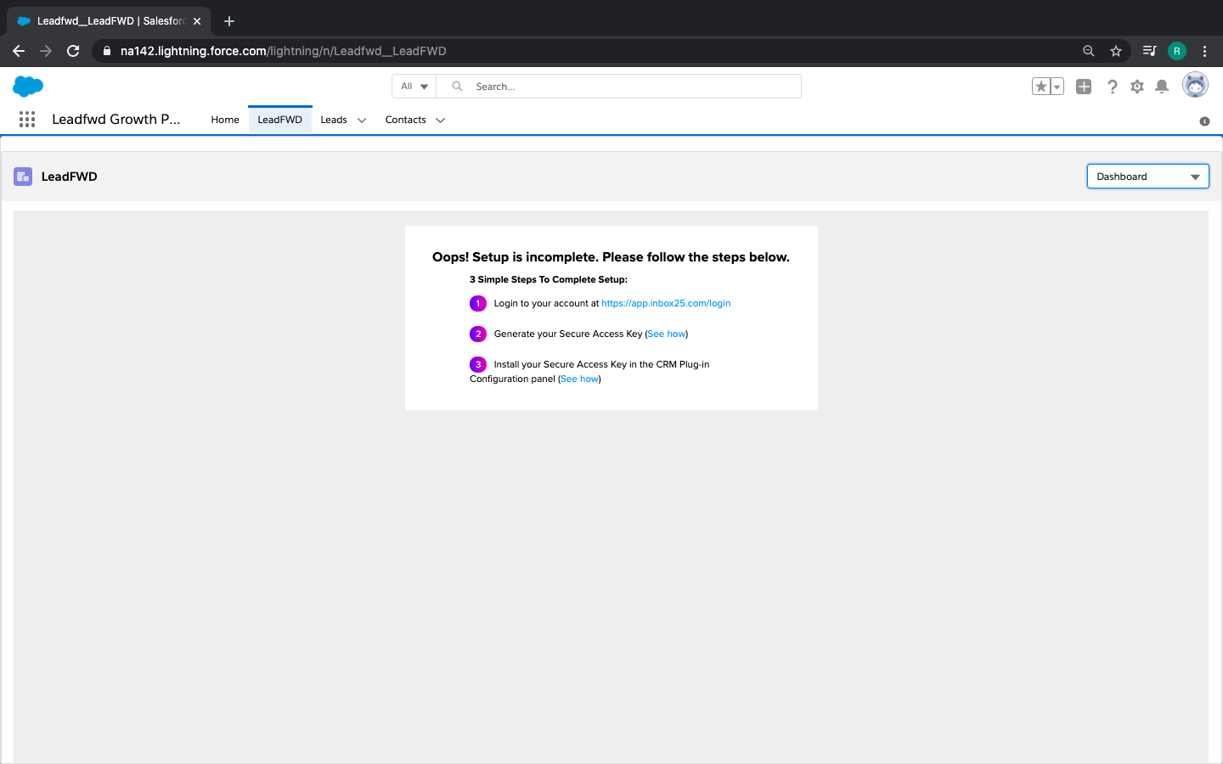Screen dimensions: 1223x764
Task: Click the magnifier icon in search box
Action: point(457,87)
